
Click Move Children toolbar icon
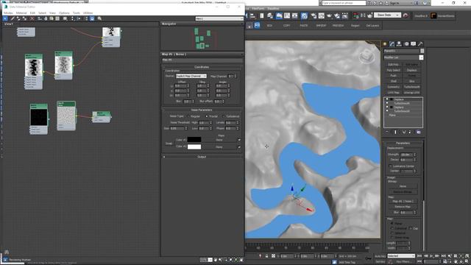tap(39, 18)
